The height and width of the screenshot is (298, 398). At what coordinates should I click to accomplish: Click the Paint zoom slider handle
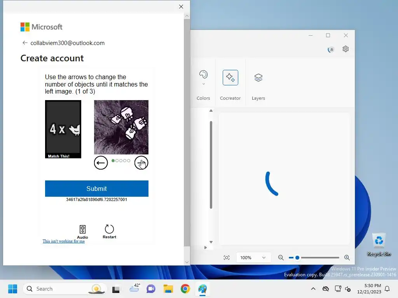(x=297, y=258)
